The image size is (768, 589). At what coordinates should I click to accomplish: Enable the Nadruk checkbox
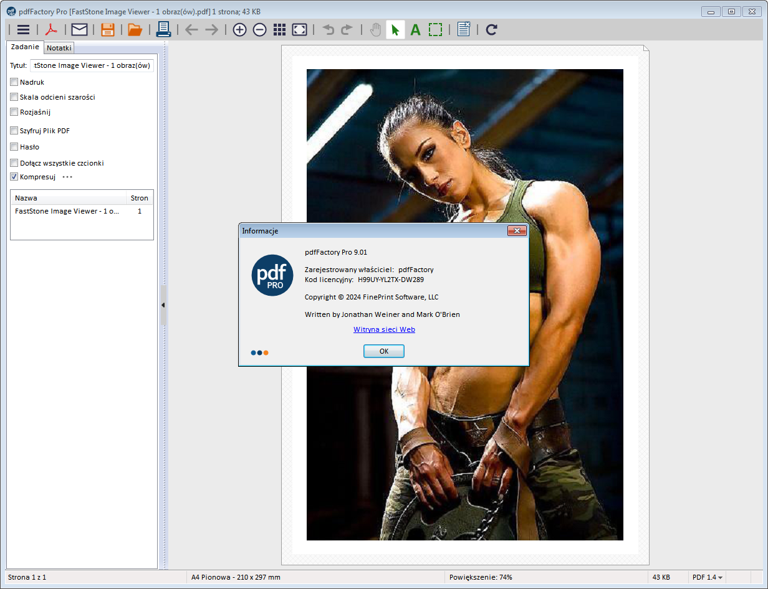(x=14, y=82)
